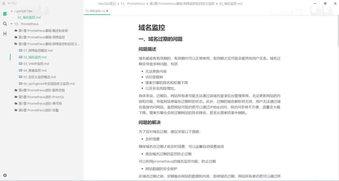
Task: Go to 第3章 breadcrumb segment
Action: coord(182,4)
